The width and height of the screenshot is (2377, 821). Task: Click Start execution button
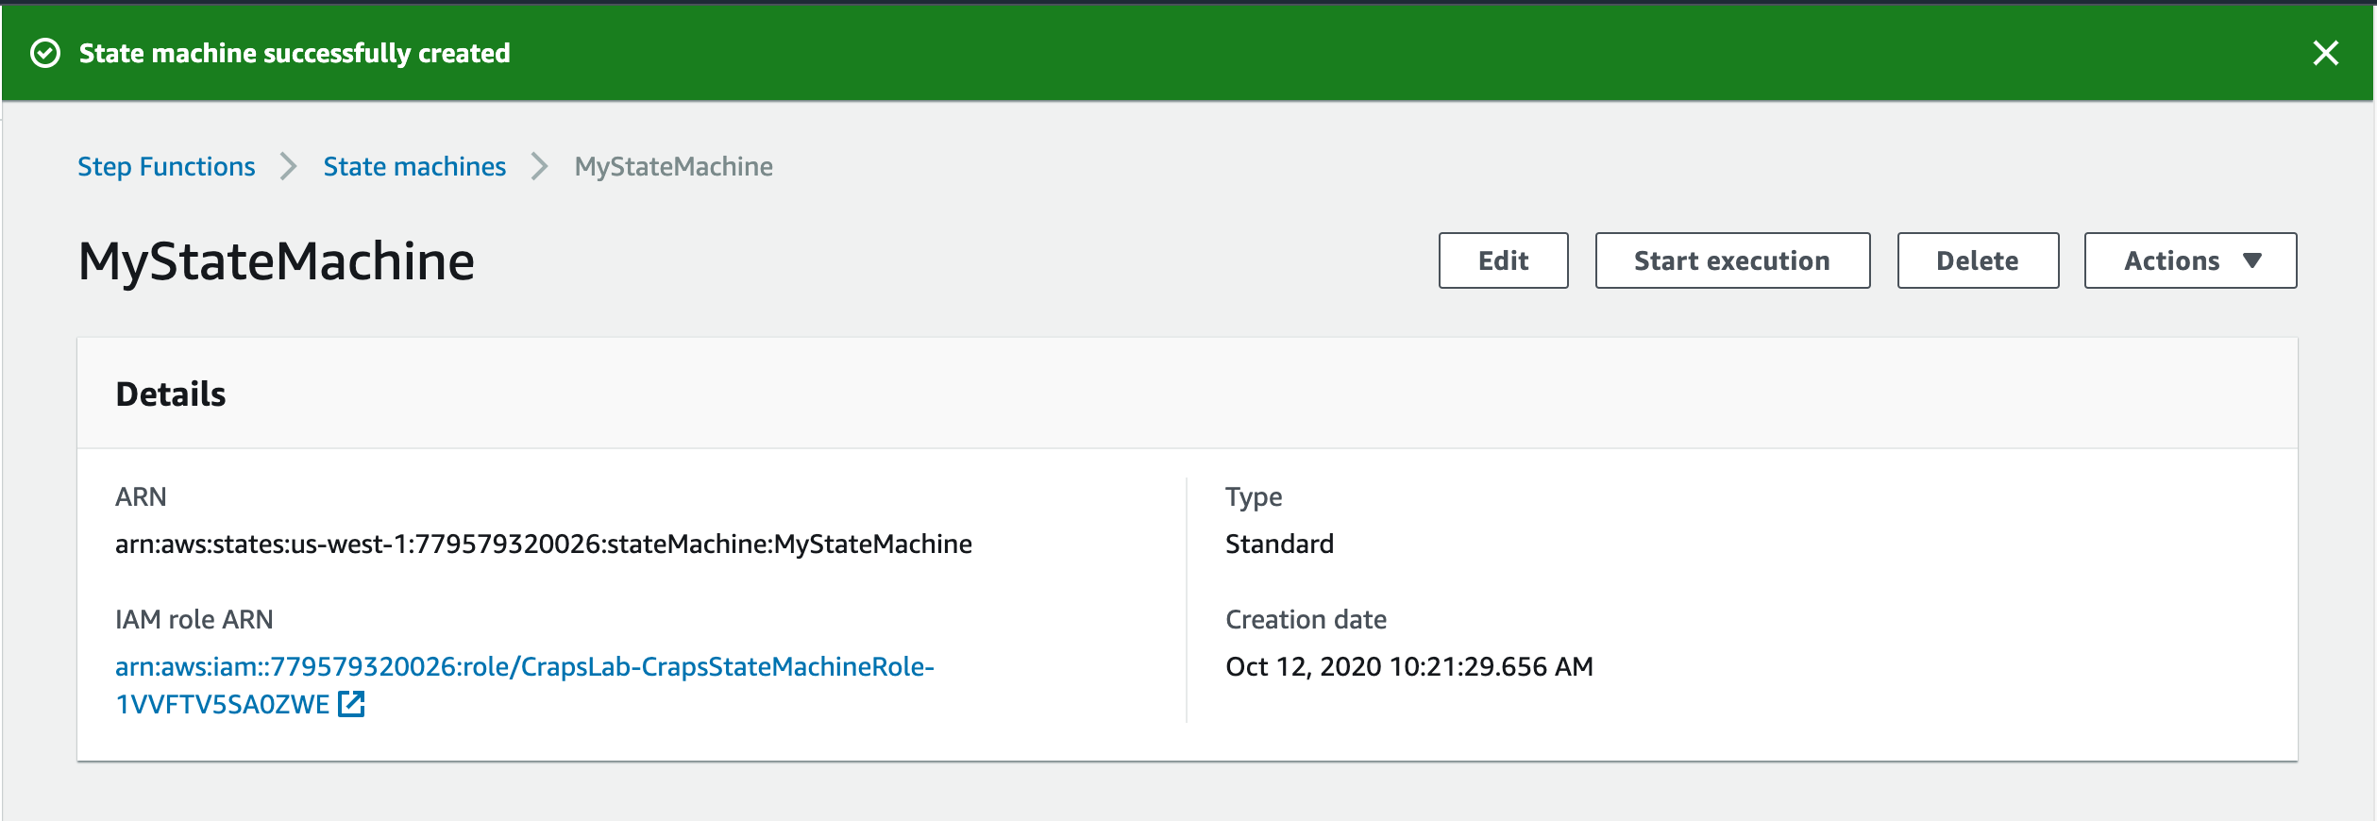click(1732, 260)
